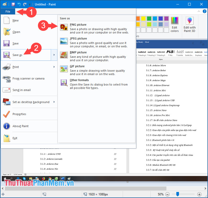208x198 pixels.
Task: Click the File menu tab
Action: click(x=8, y=12)
